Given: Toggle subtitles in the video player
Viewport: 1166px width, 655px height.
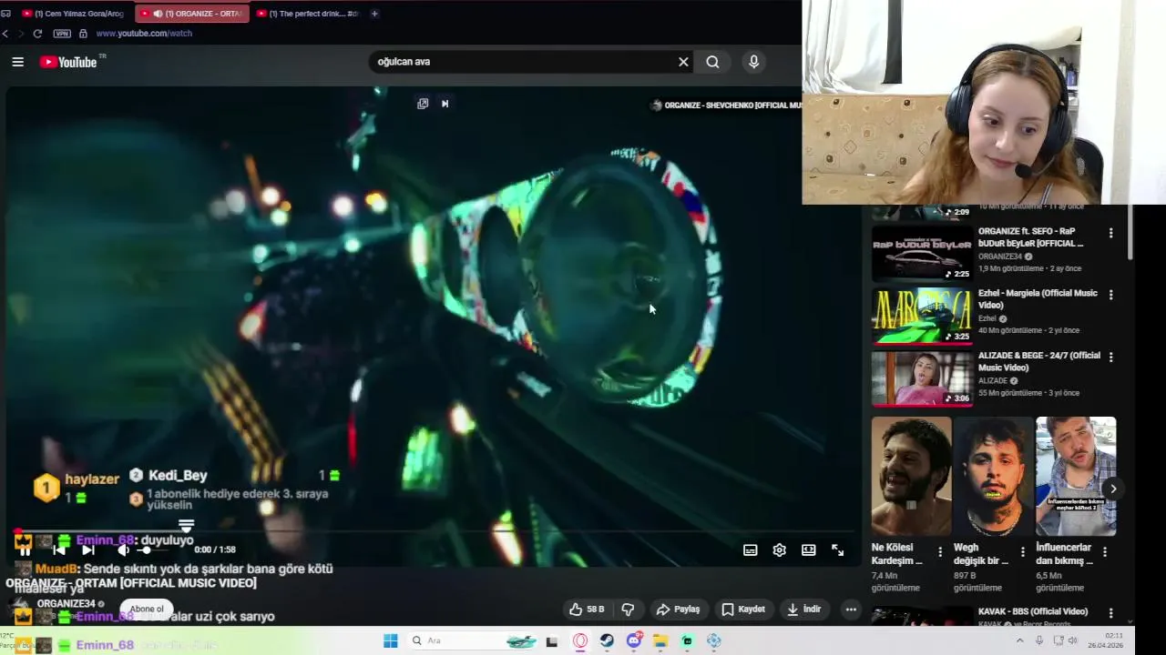Looking at the screenshot, I should (750, 549).
